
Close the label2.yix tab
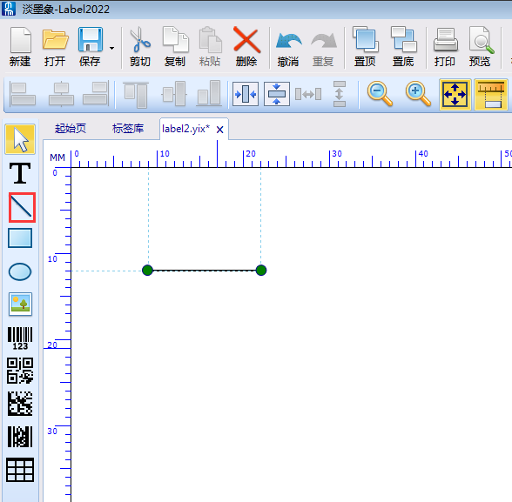[220, 130]
